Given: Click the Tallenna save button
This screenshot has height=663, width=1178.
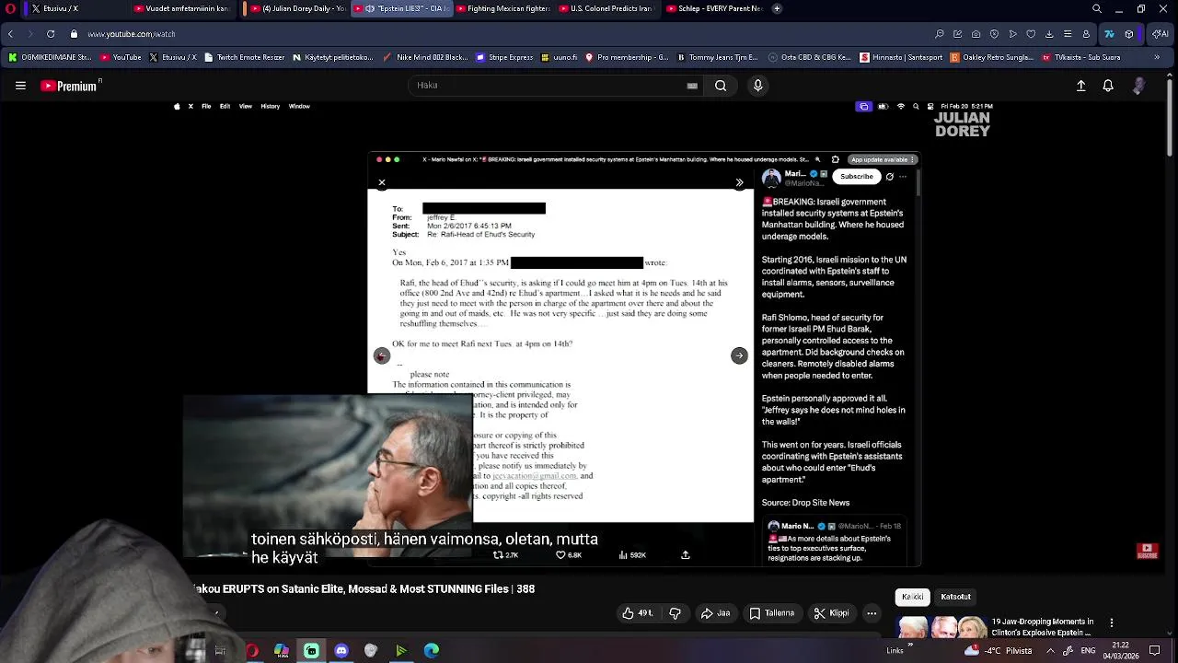Looking at the screenshot, I should pyautogui.click(x=771, y=613).
